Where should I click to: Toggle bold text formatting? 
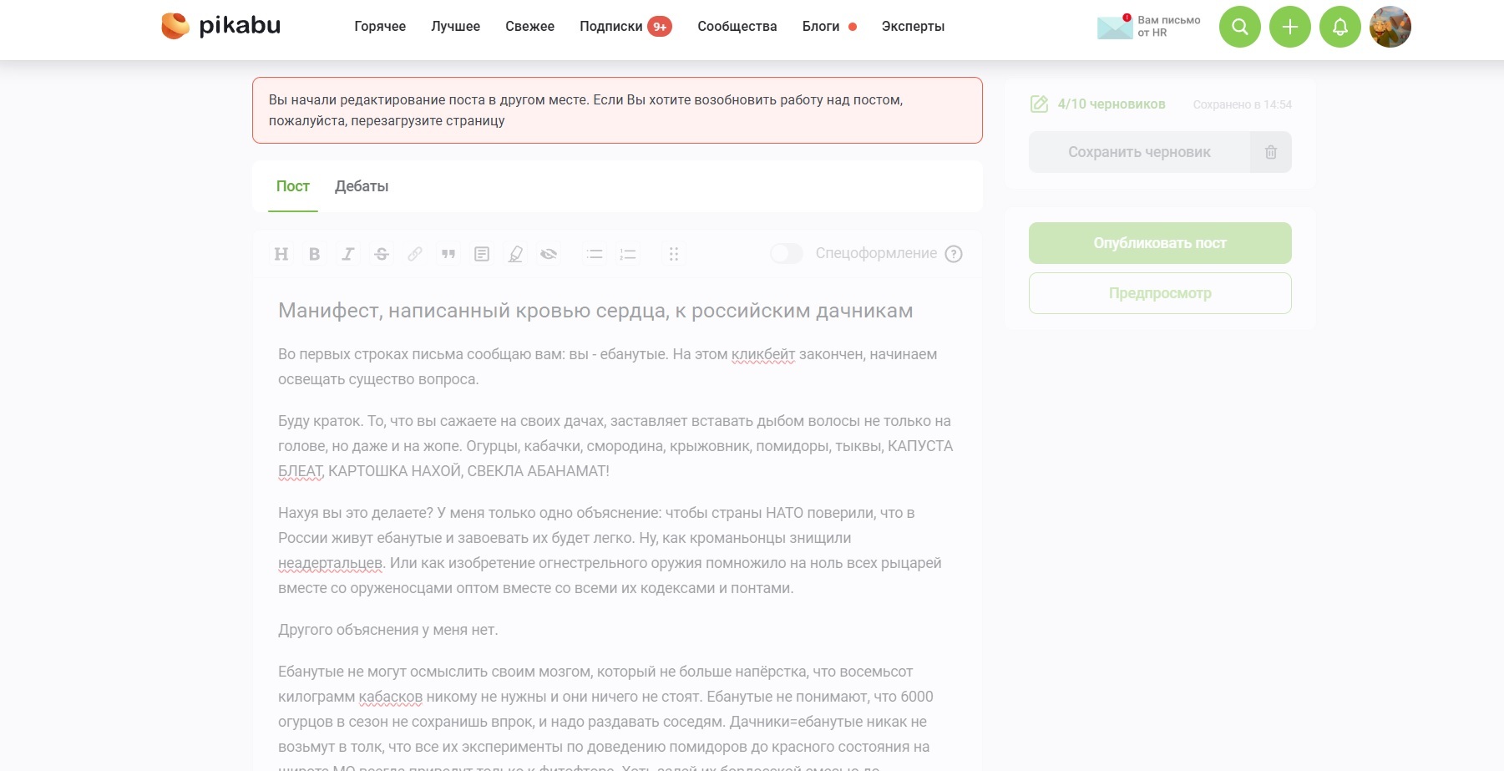[315, 254]
